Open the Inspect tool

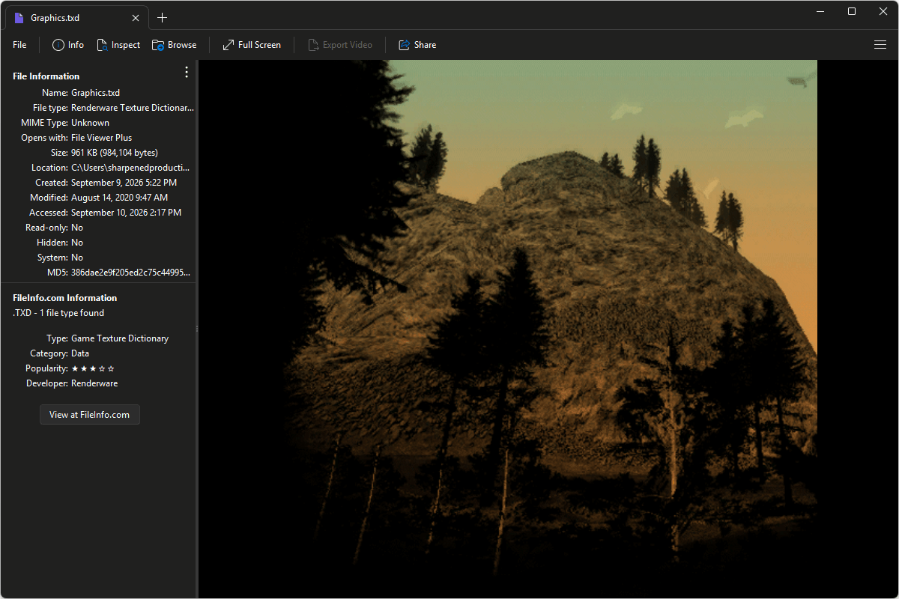(118, 45)
